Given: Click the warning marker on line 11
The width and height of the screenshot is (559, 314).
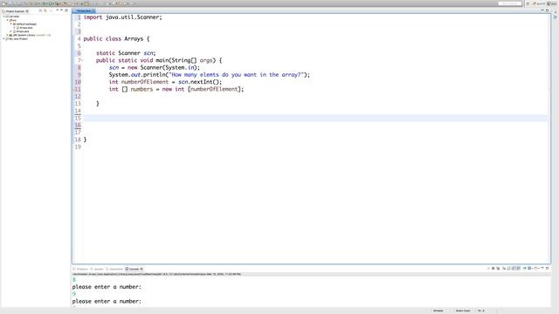Looking at the screenshot, I should click(73, 89).
